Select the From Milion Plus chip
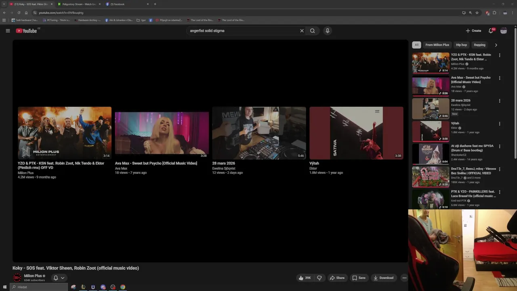The image size is (517, 291). [x=437, y=45]
